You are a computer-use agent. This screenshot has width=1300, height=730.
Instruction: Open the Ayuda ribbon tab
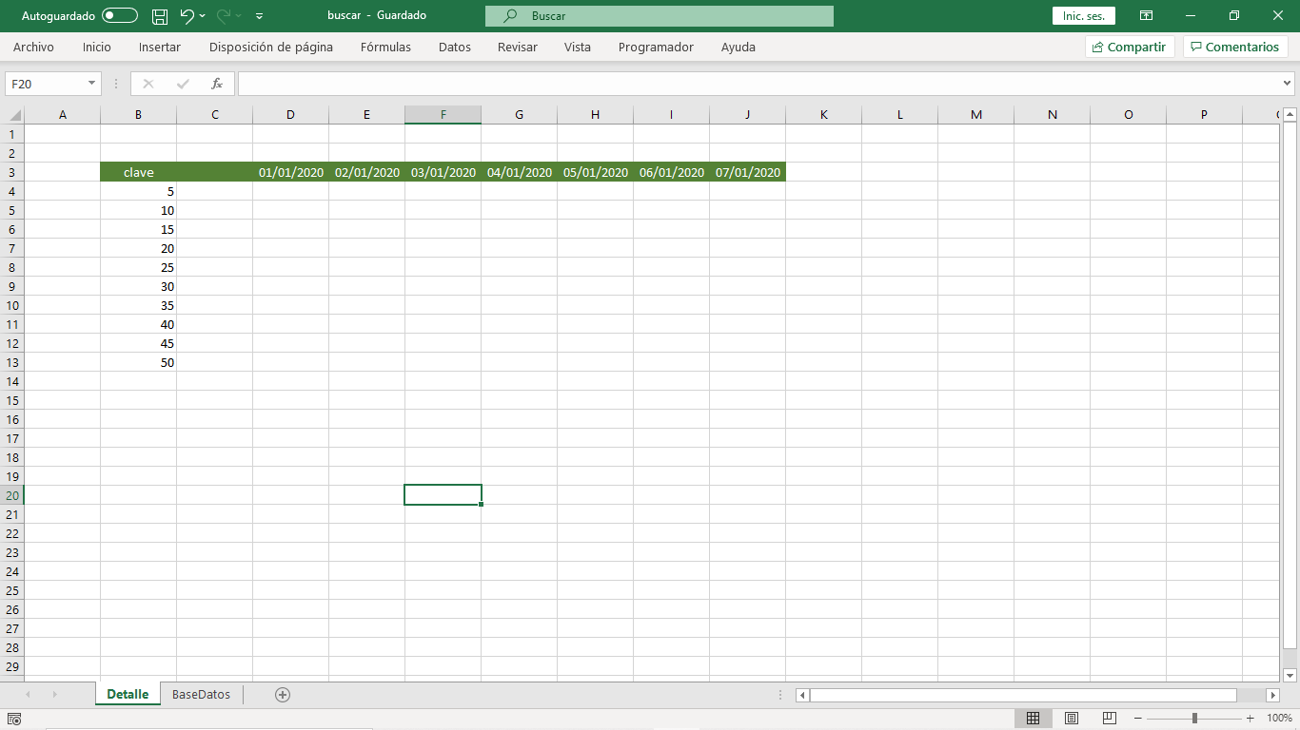tap(739, 47)
